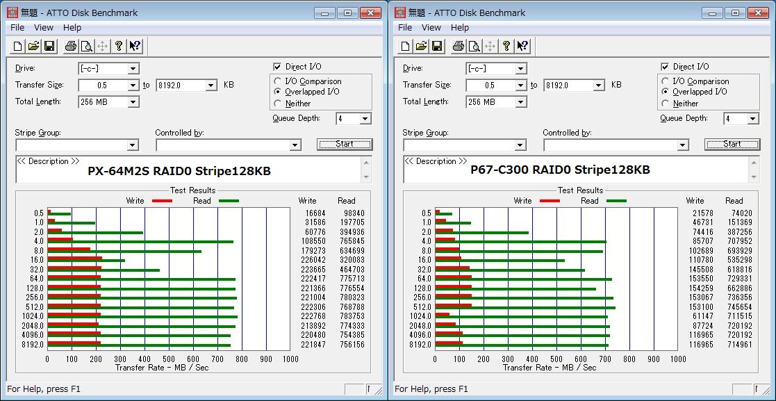
Task: Click status text in left window's status bar
Action: tap(44, 389)
